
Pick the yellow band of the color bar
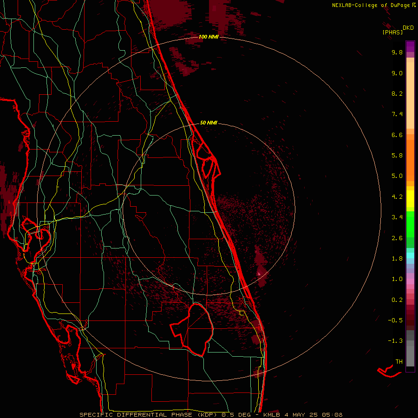[x=410, y=199]
